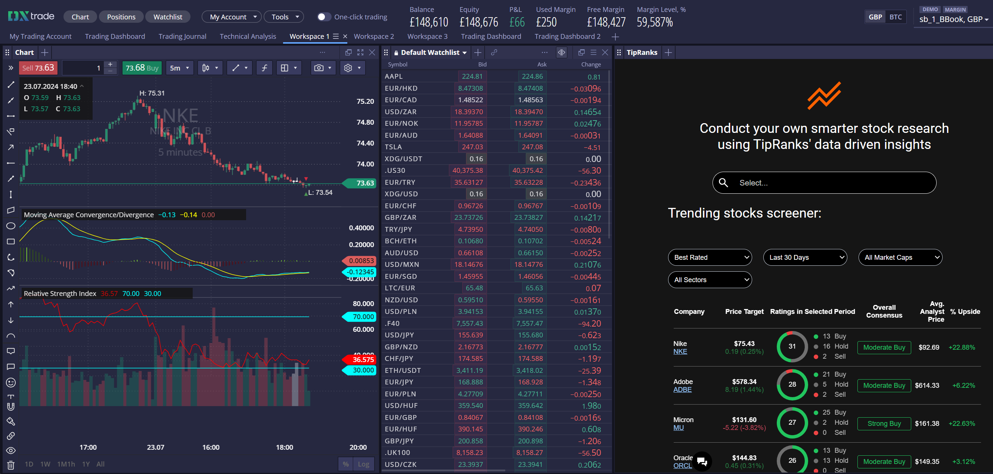
Task: Toggle Log scale at chart bottom
Action: (x=363, y=464)
